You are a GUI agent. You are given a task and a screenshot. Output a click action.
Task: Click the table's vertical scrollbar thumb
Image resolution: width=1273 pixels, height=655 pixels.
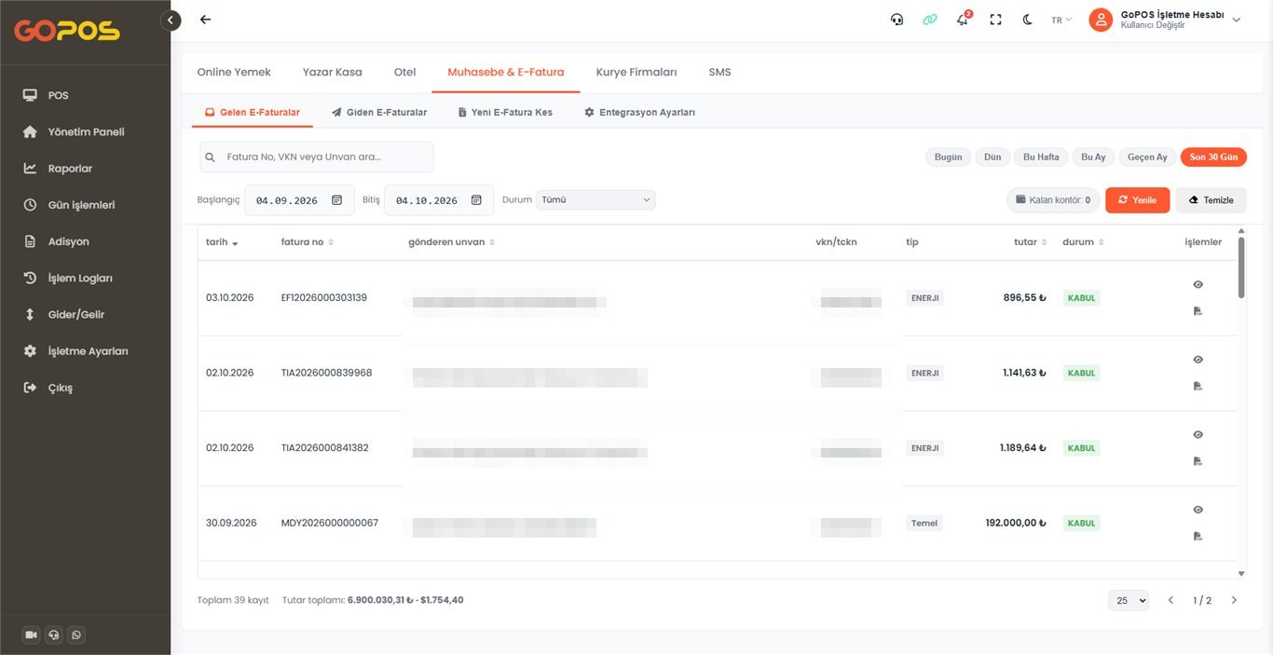[1241, 267]
